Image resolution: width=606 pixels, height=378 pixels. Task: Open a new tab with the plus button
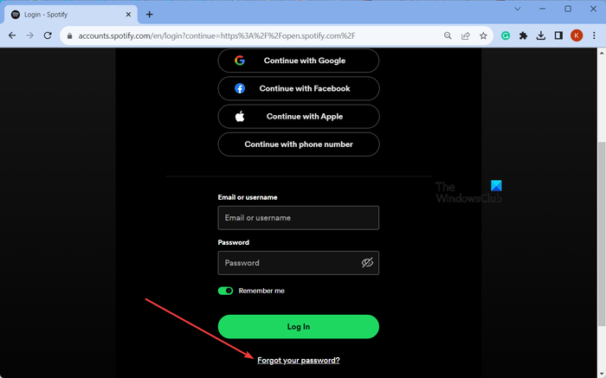tap(149, 15)
